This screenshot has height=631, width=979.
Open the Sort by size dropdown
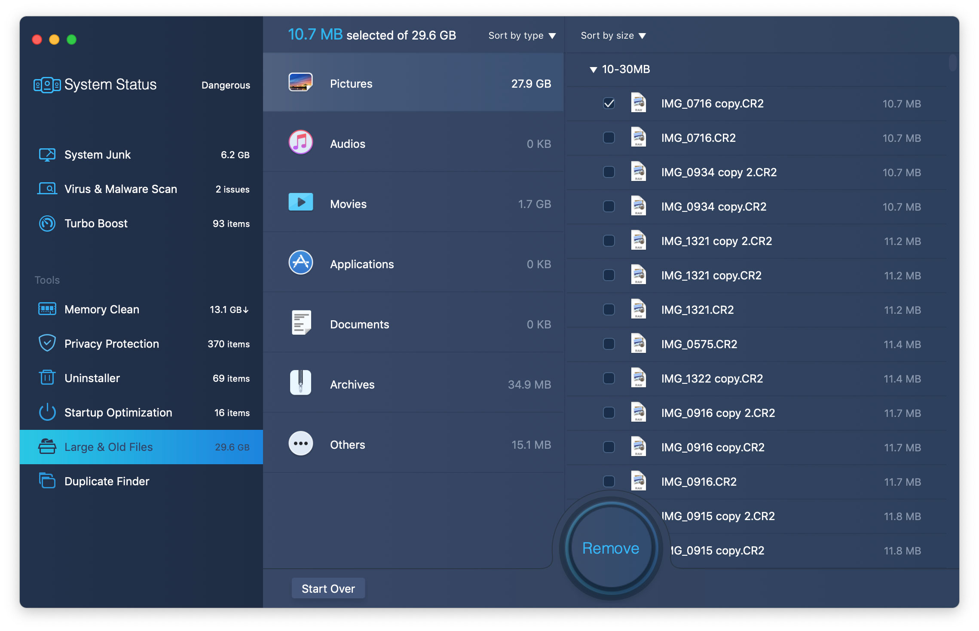point(613,36)
